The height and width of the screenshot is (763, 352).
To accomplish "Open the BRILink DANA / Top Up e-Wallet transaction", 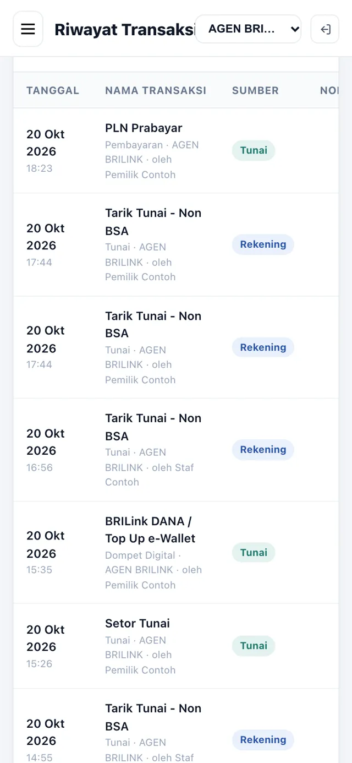I will pyautogui.click(x=176, y=552).
